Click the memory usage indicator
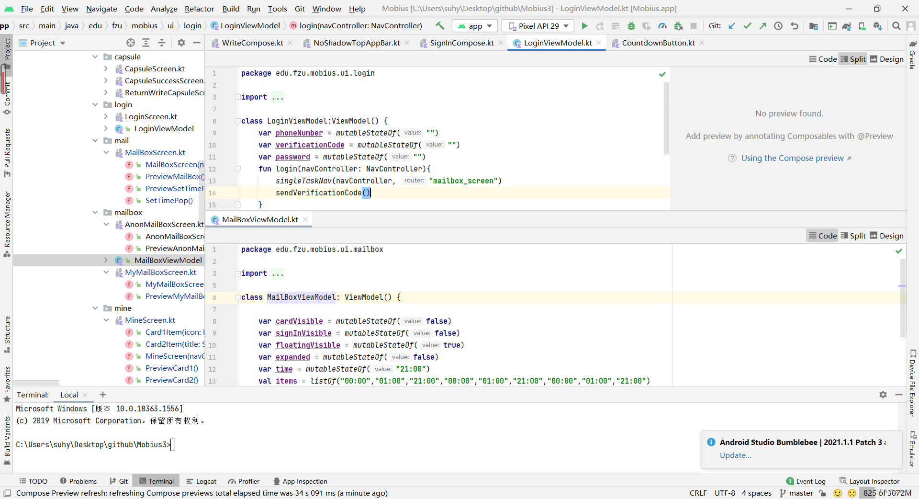919x499 pixels. [x=887, y=493]
